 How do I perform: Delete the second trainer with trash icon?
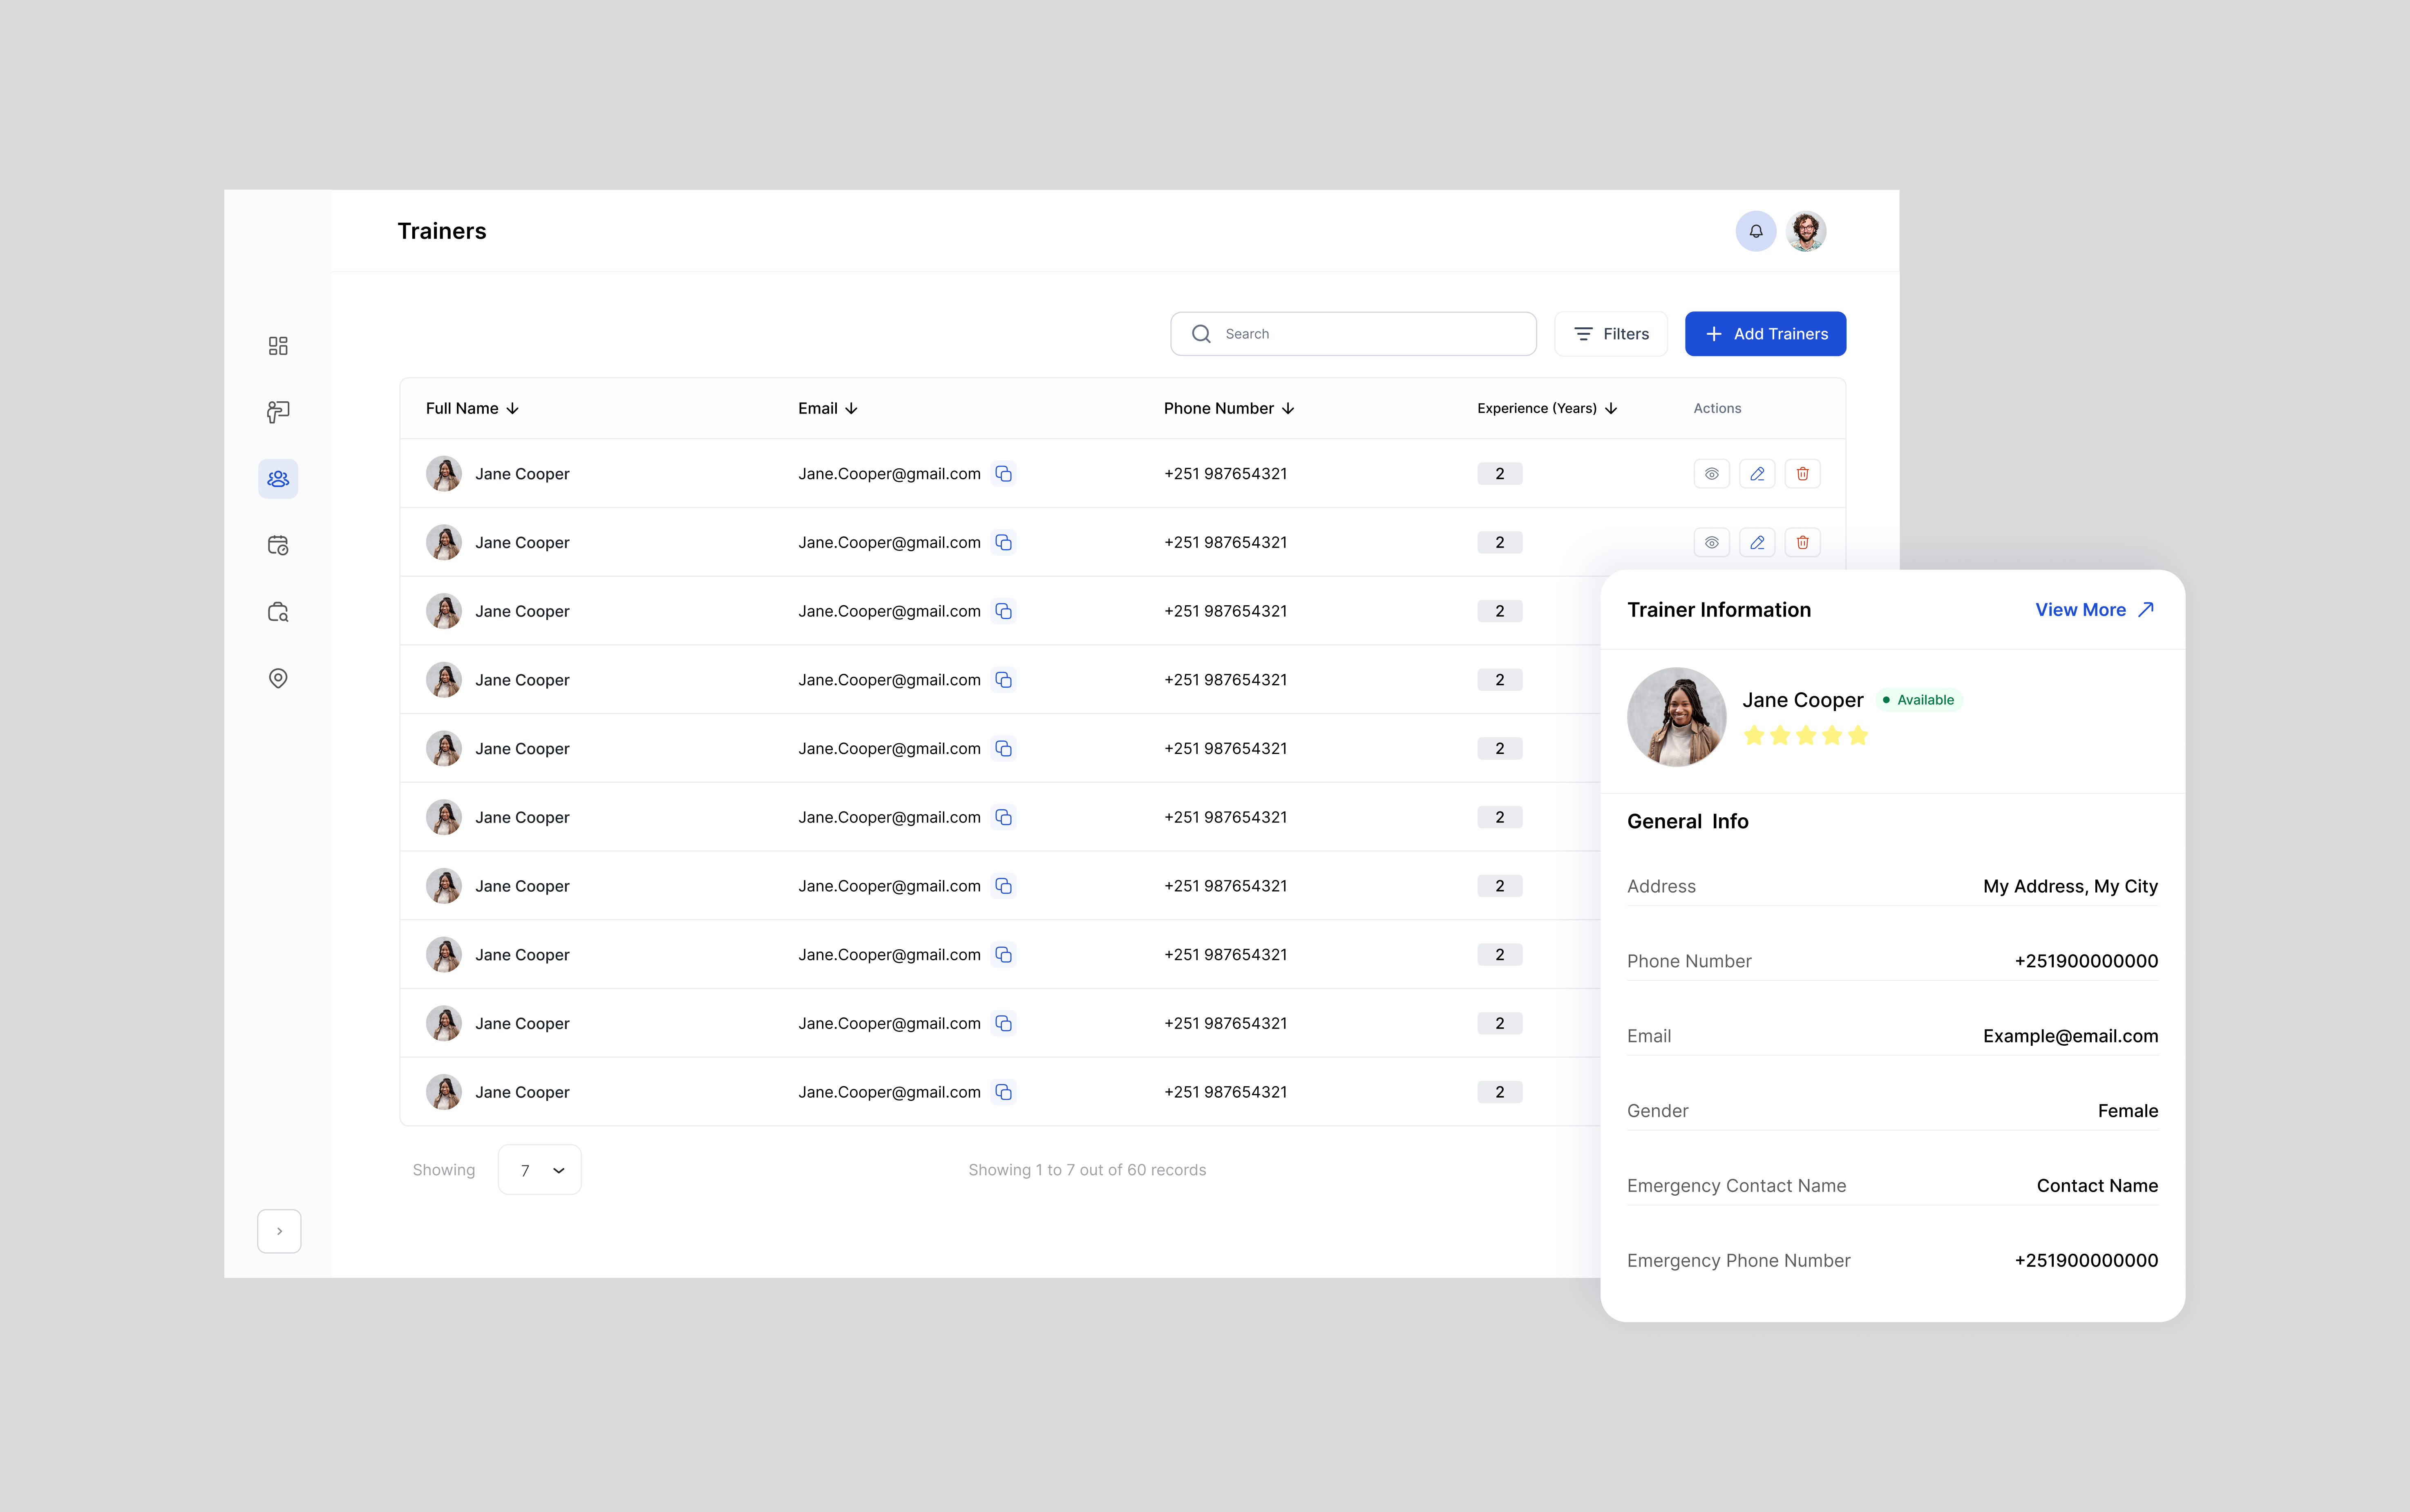(1802, 542)
